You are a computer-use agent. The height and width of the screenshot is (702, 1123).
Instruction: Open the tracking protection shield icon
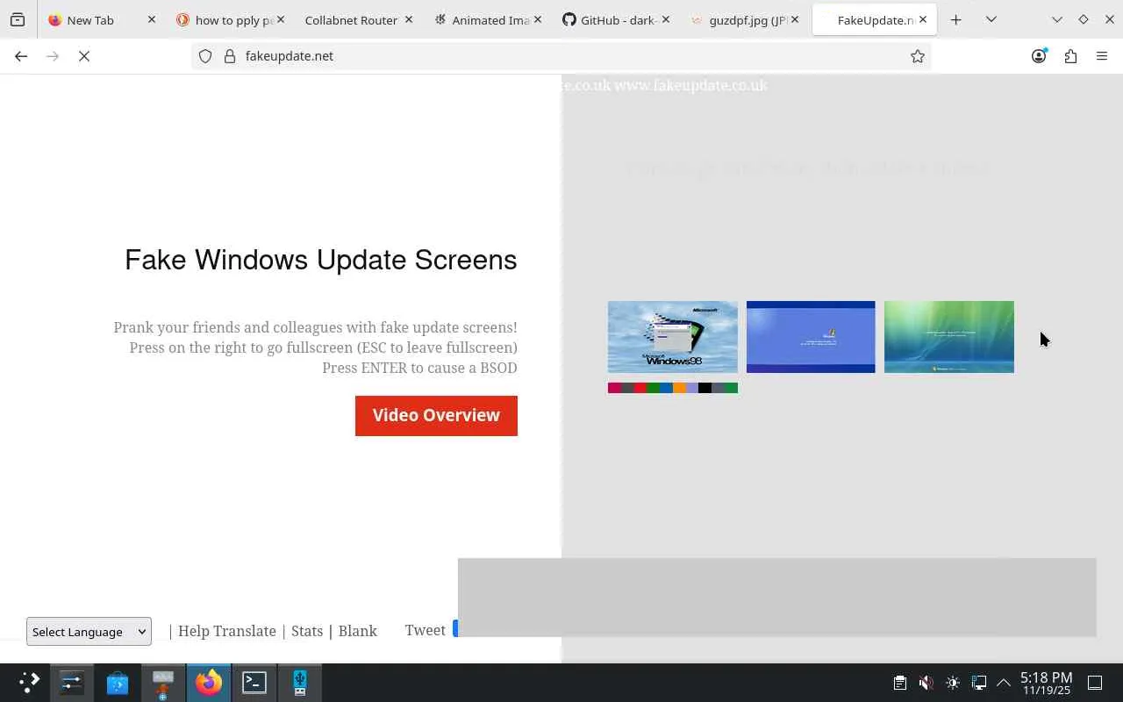205,56
